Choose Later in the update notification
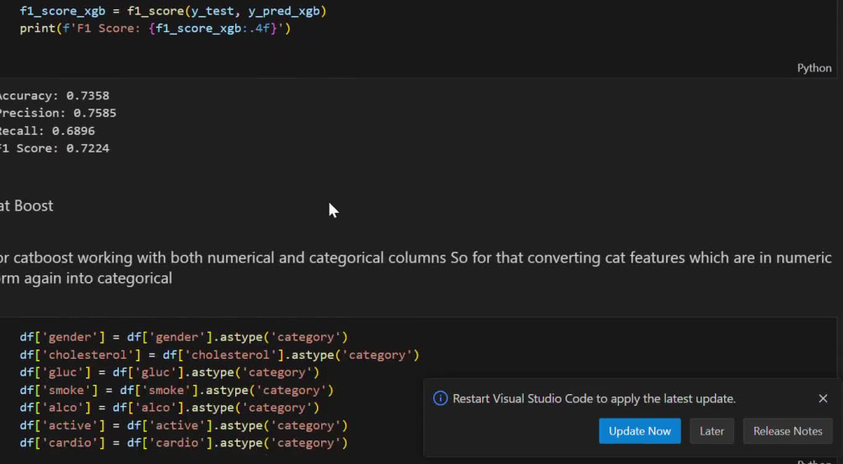Screen dimensions: 843x464 pos(711,431)
